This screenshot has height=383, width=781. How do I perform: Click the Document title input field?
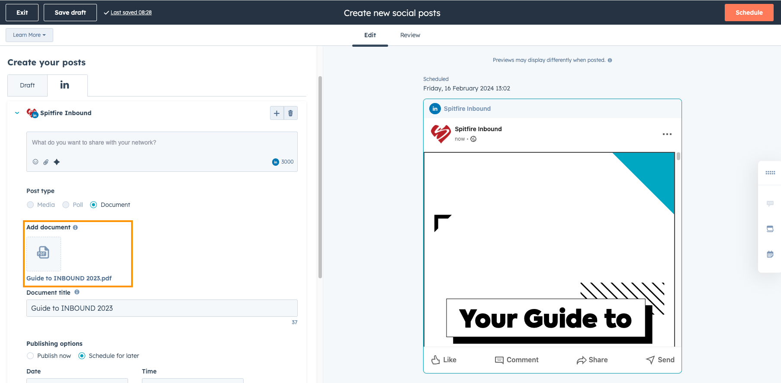coord(162,308)
